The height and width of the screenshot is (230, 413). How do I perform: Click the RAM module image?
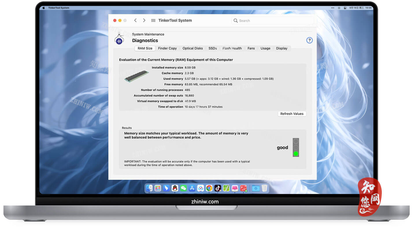click(x=136, y=76)
